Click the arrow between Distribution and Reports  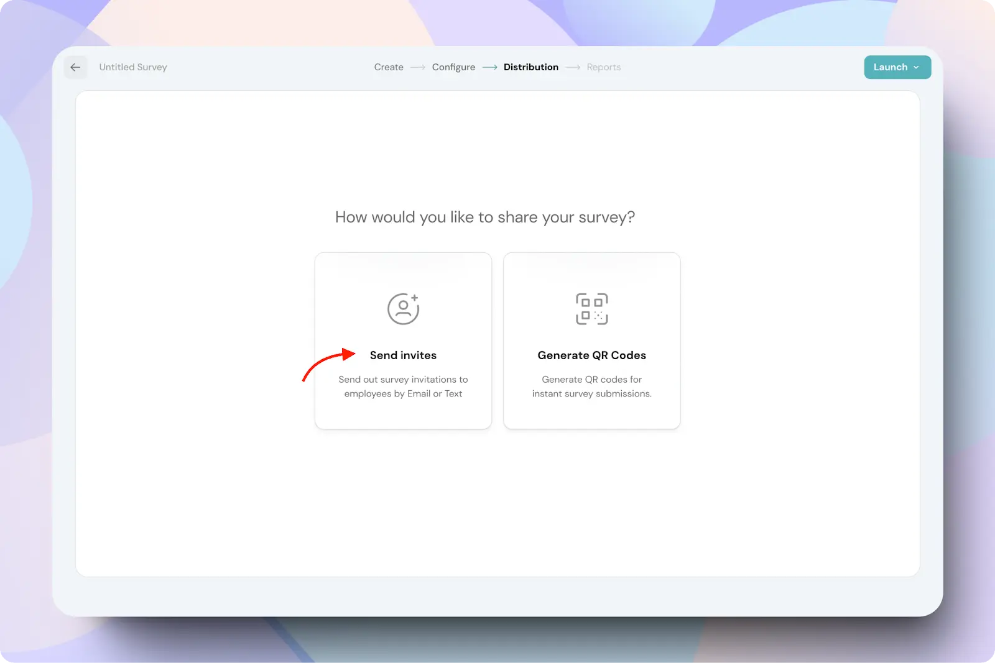[x=573, y=67]
